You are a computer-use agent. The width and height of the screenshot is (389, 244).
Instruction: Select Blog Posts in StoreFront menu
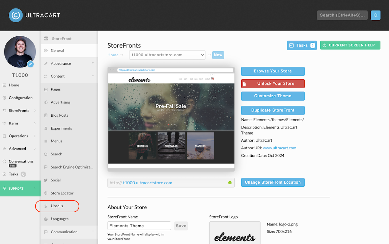pos(59,115)
